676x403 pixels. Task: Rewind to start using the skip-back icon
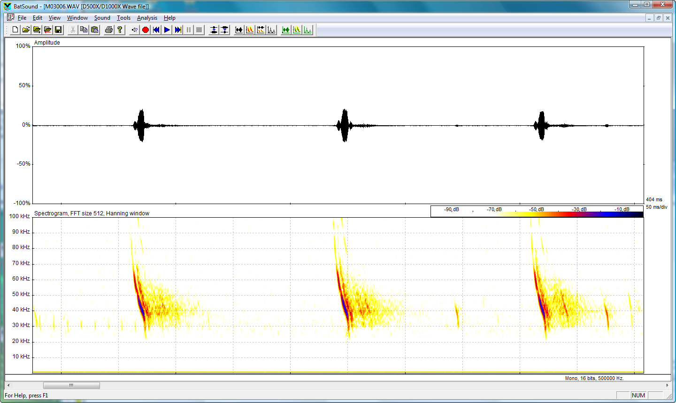click(x=156, y=30)
